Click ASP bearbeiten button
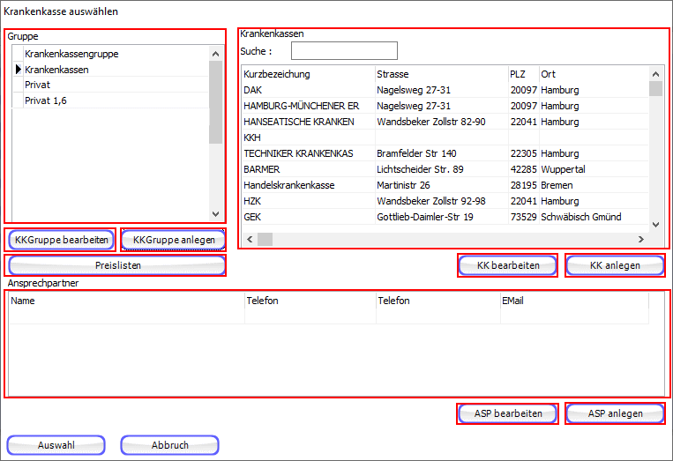 tap(508, 413)
